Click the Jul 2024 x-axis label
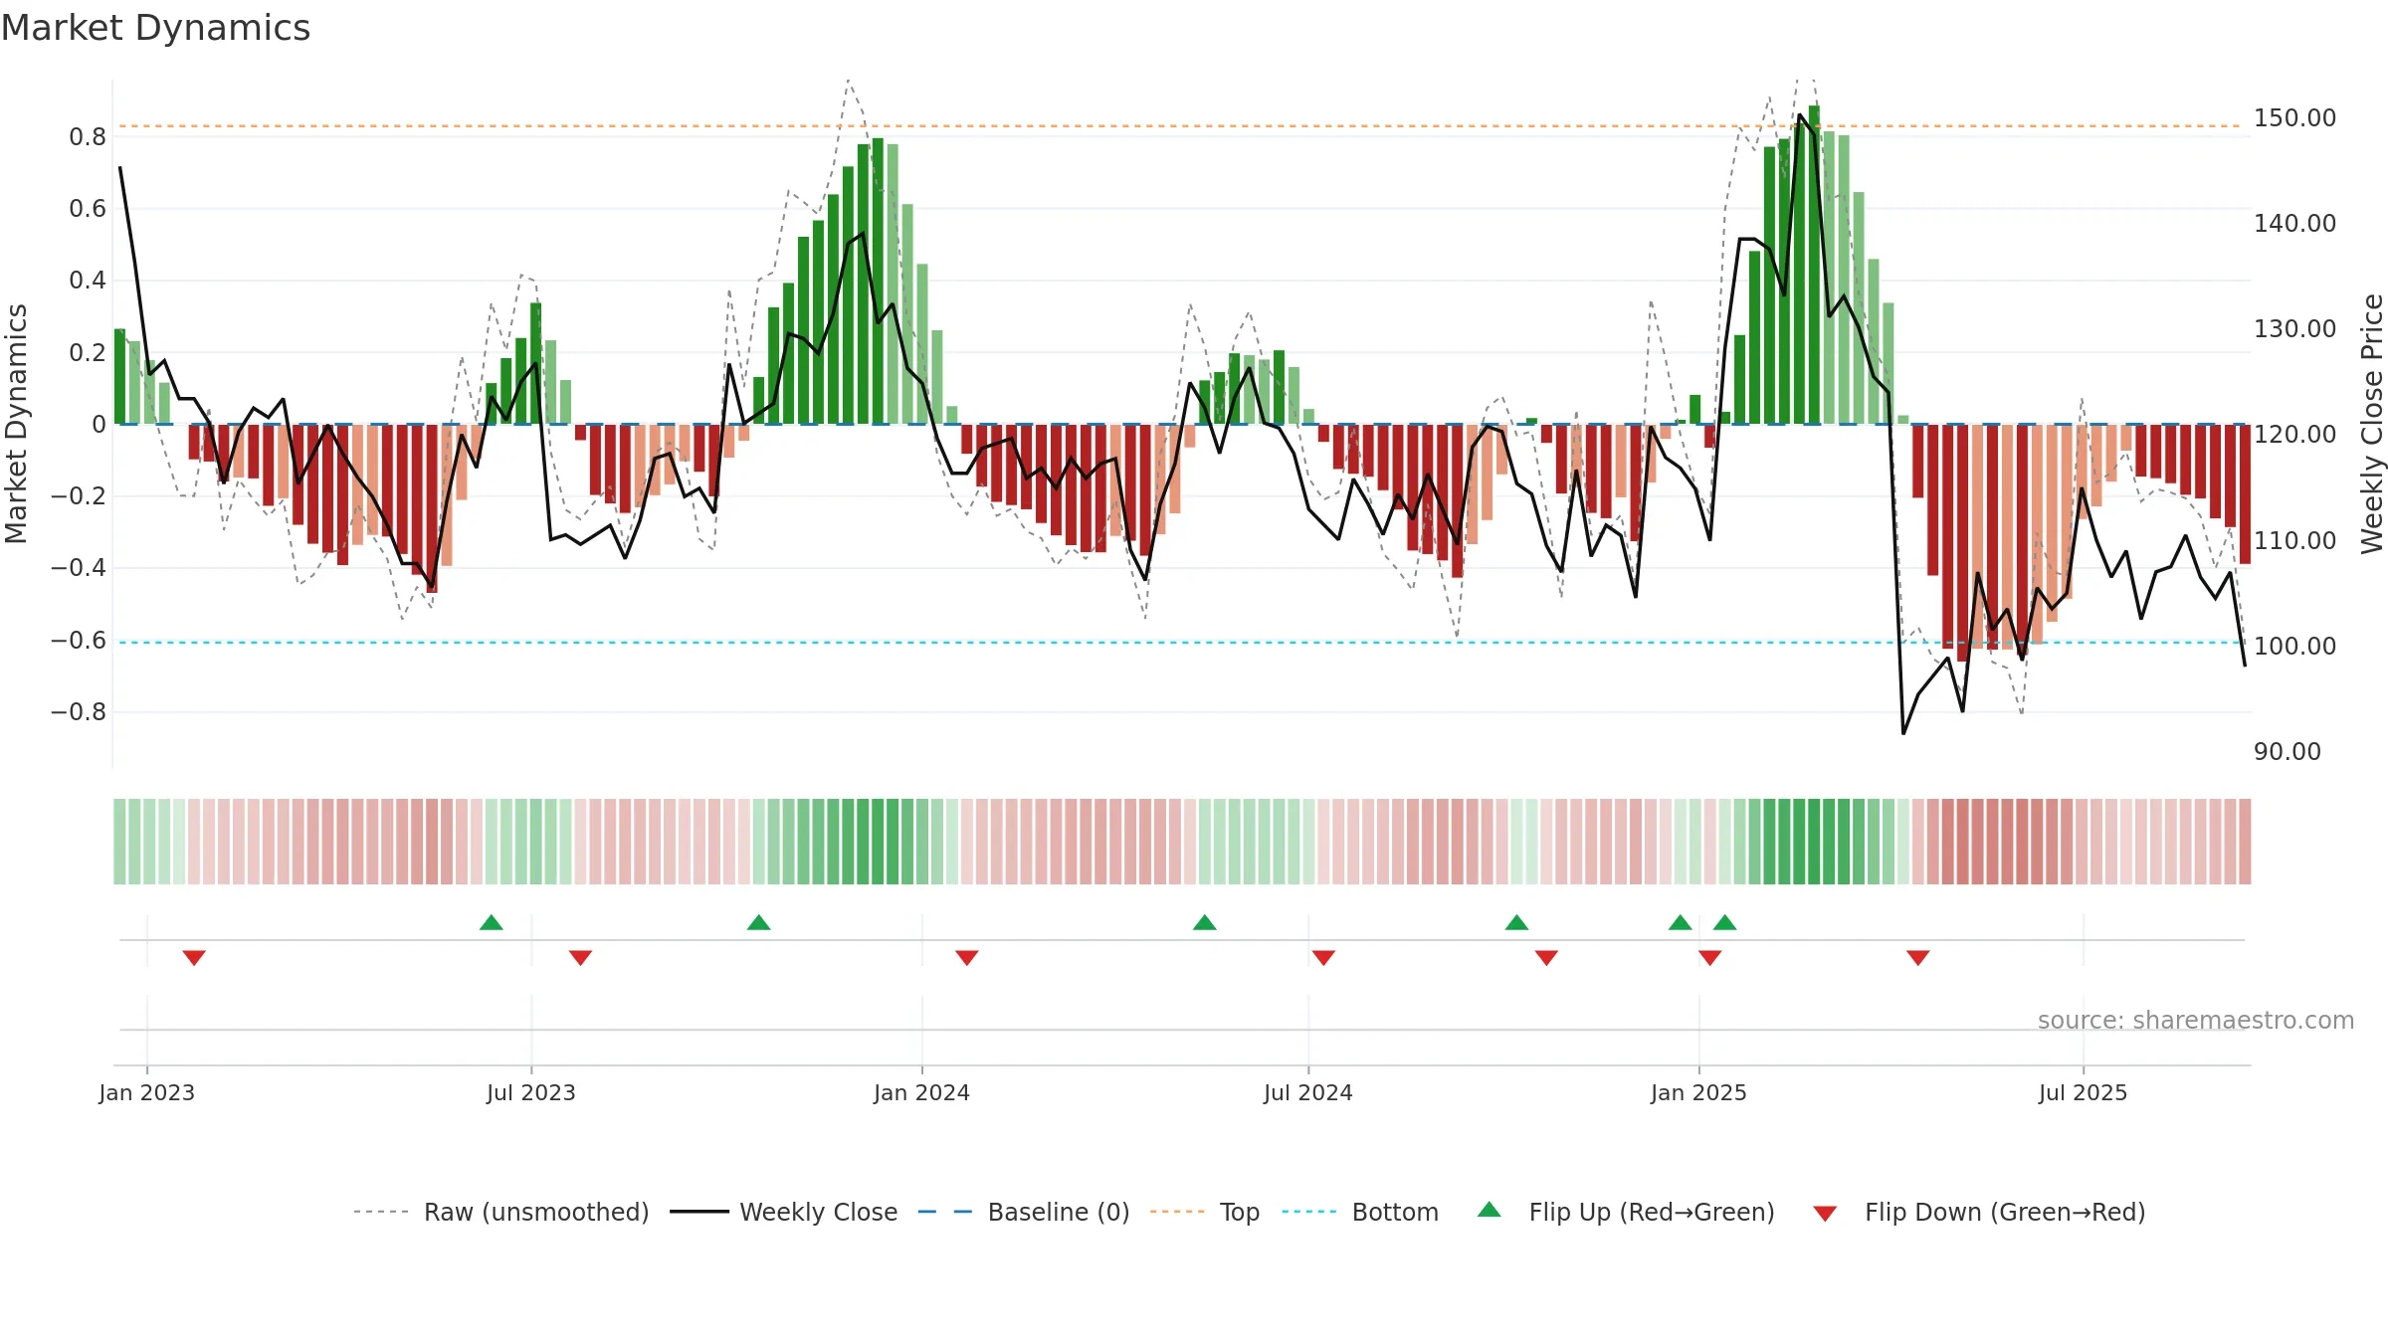 [x=1308, y=1092]
